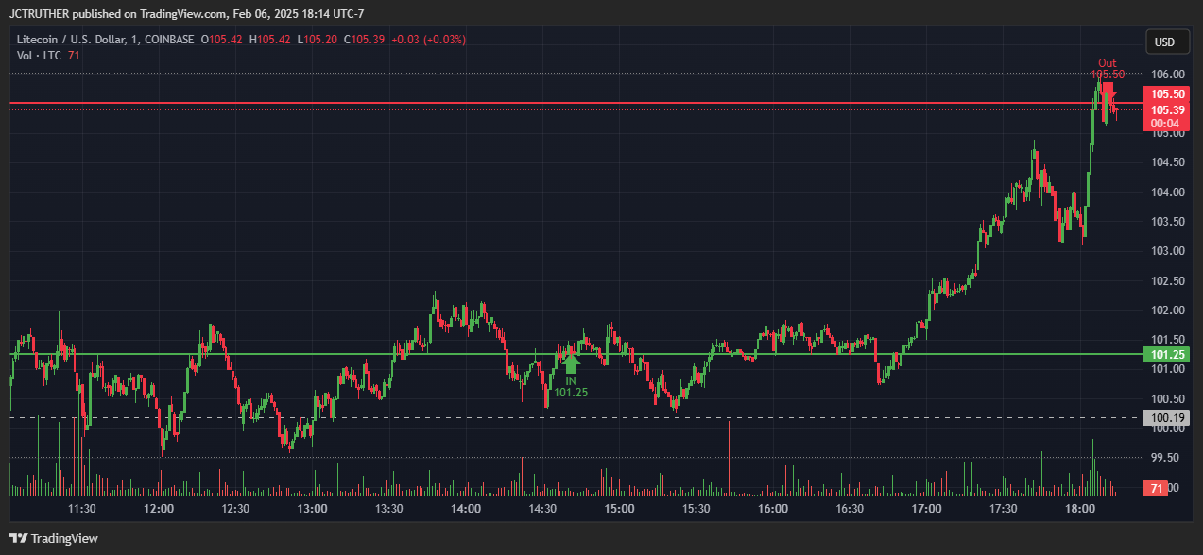Viewport: 1203px width, 555px height.
Task: Click the 102.50 price axis label
Action: point(1168,281)
